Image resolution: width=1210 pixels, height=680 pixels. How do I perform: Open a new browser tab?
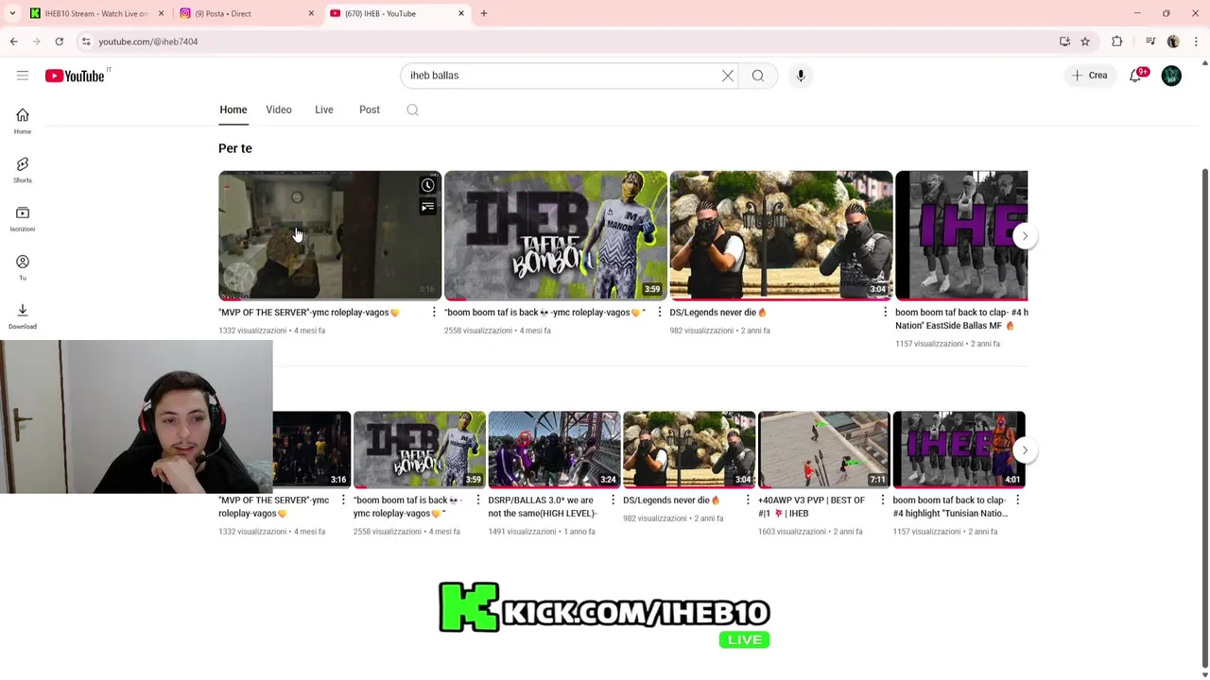click(484, 13)
